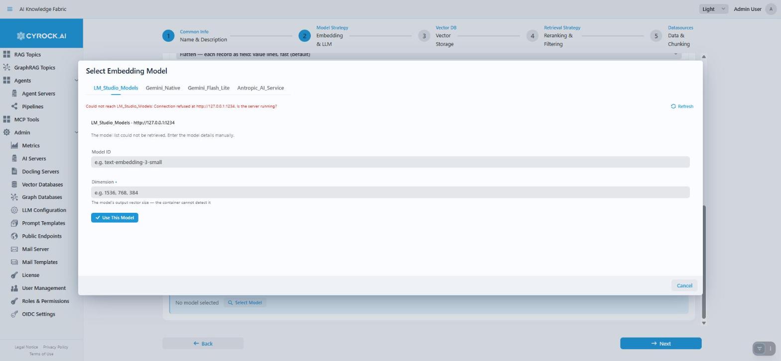Open the Terms of Use link
This screenshot has height=361, width=781.
41,354
